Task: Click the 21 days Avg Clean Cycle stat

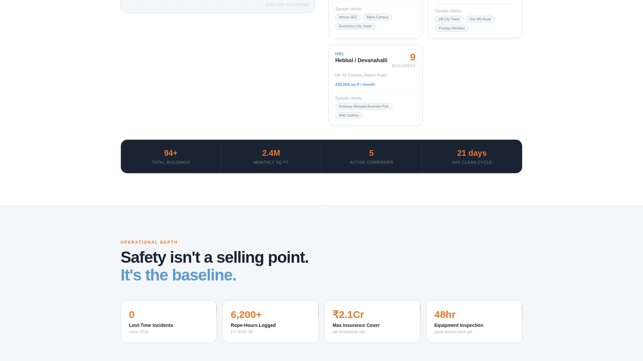Action: click(472, 156)
